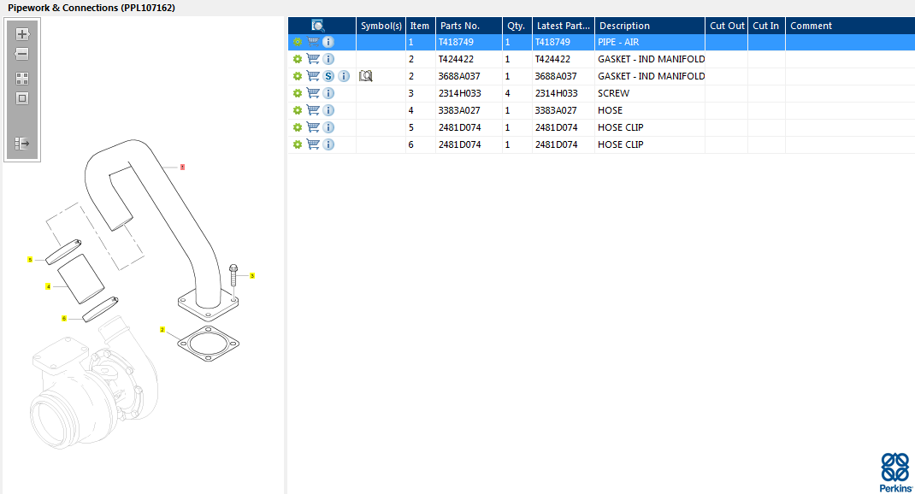Open info for HOSE 3383A027
Viewport: 915px width, 494px height.
click(328, 110)
